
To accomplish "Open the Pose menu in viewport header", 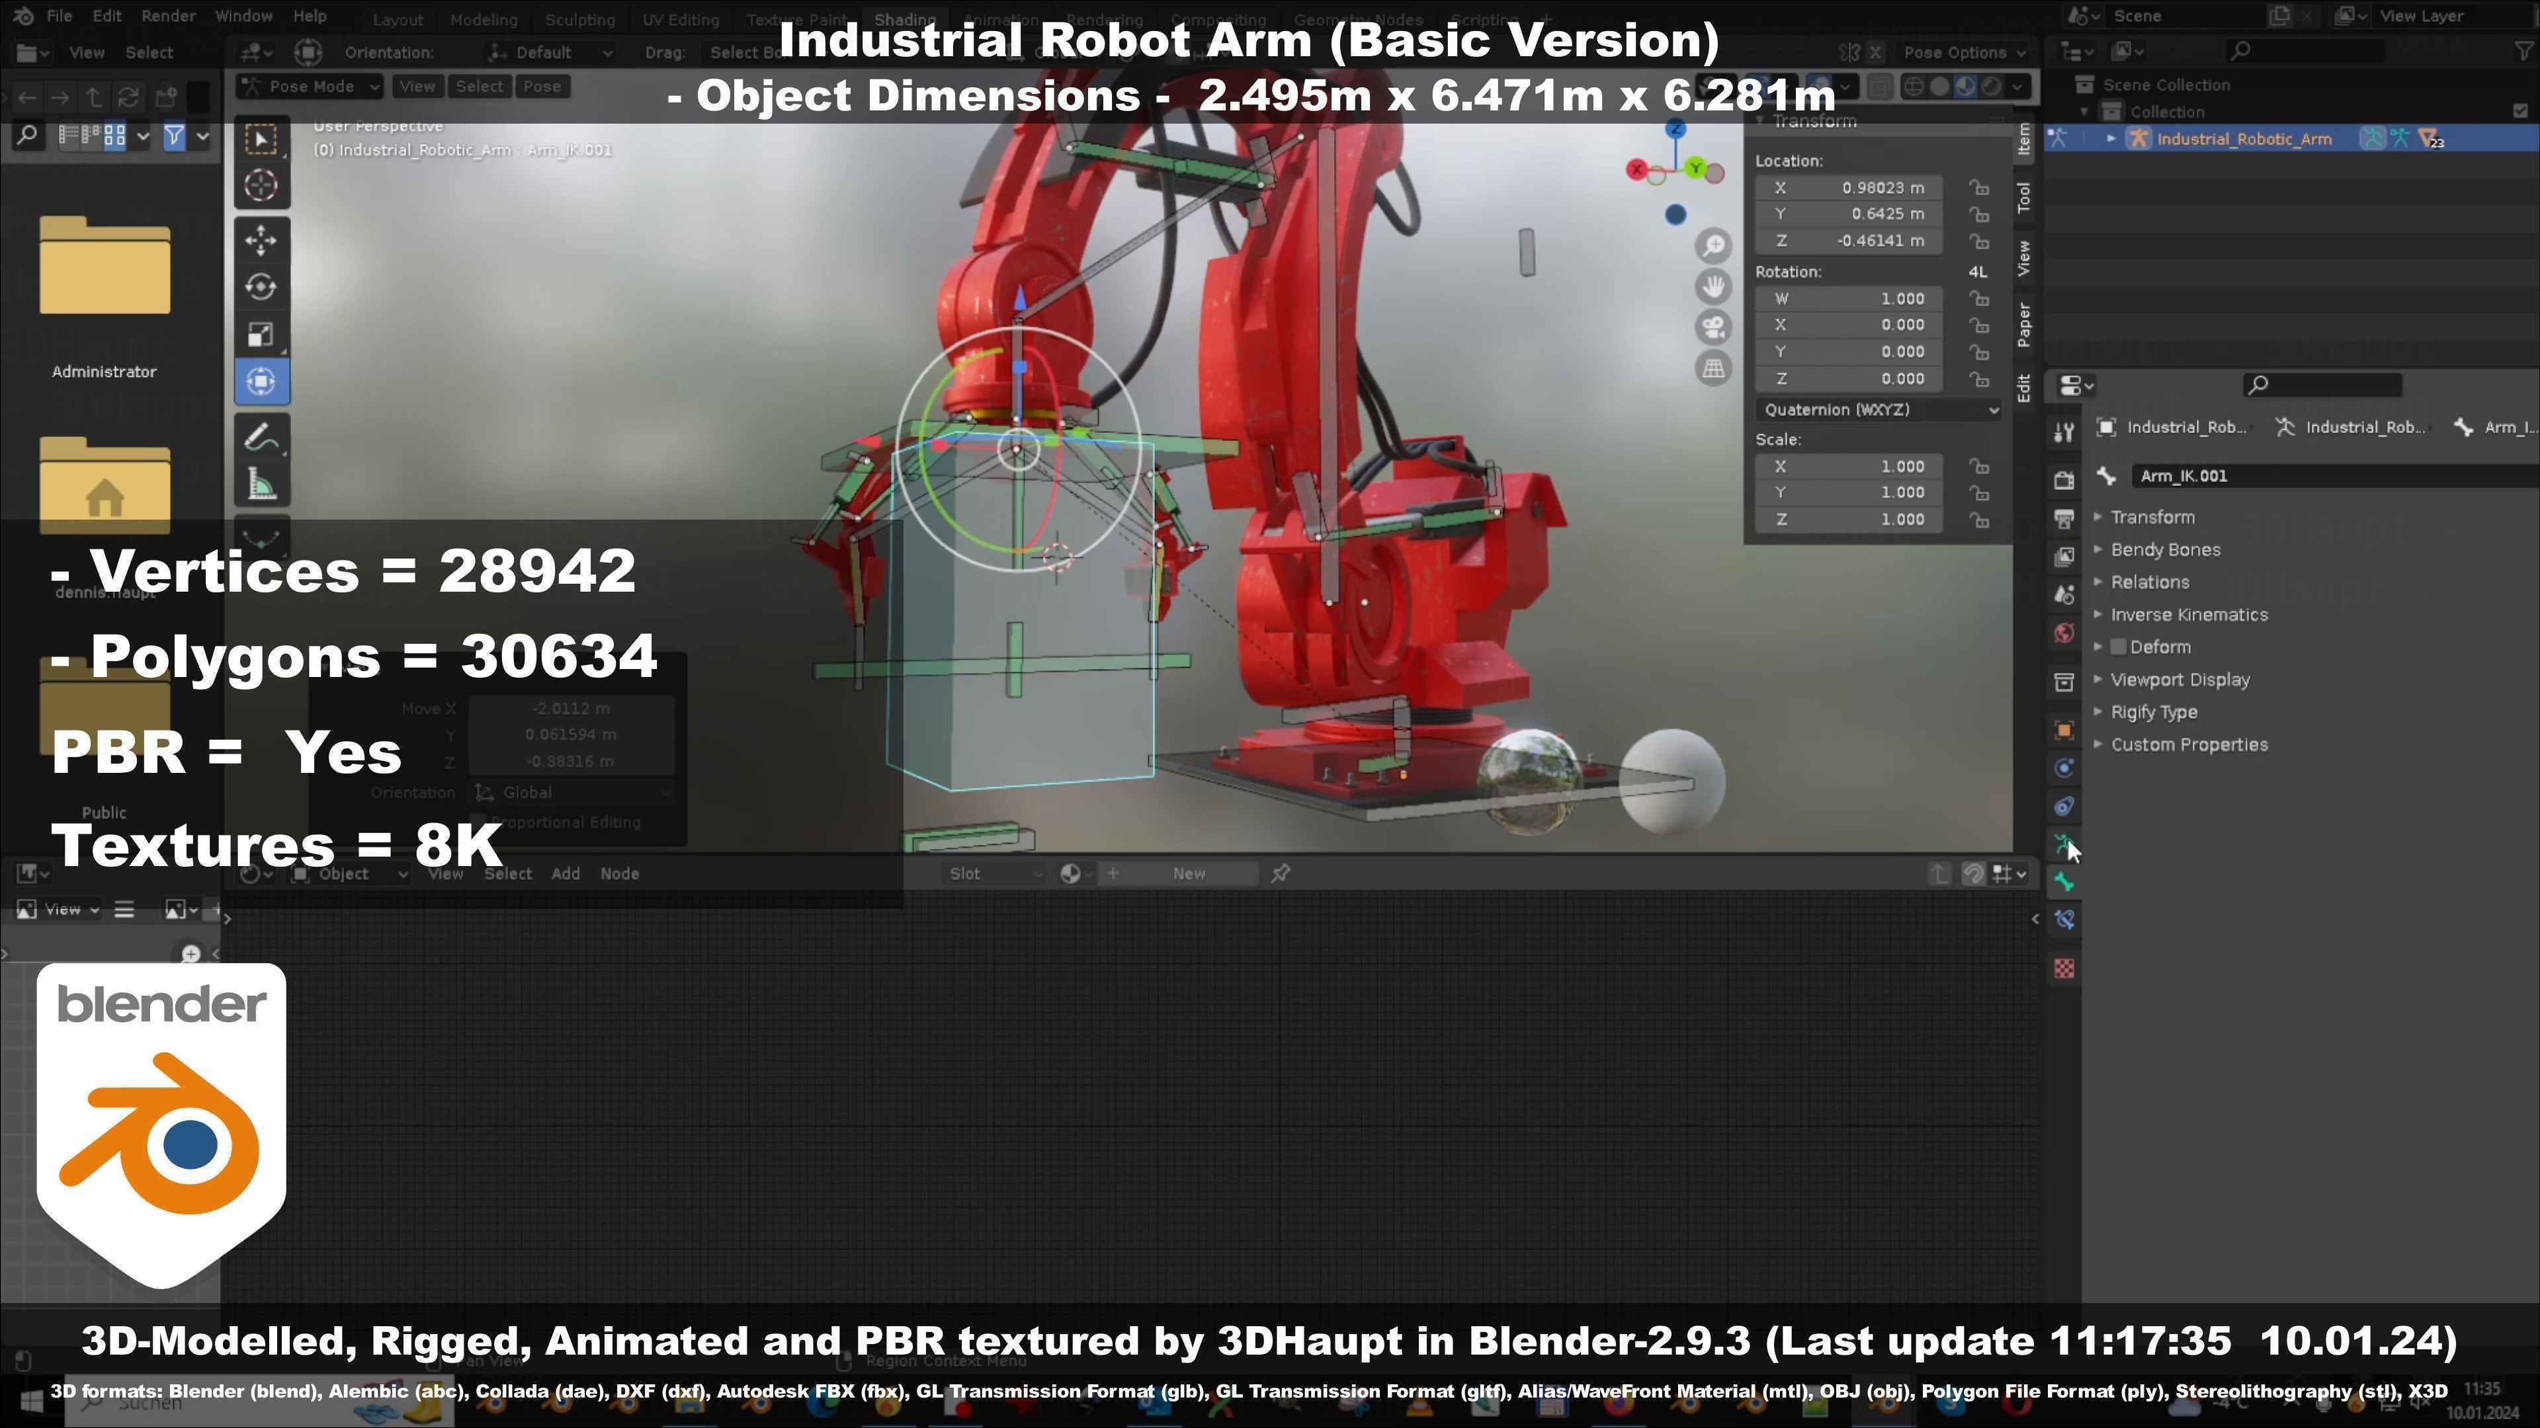I will (x=542, y=87).
